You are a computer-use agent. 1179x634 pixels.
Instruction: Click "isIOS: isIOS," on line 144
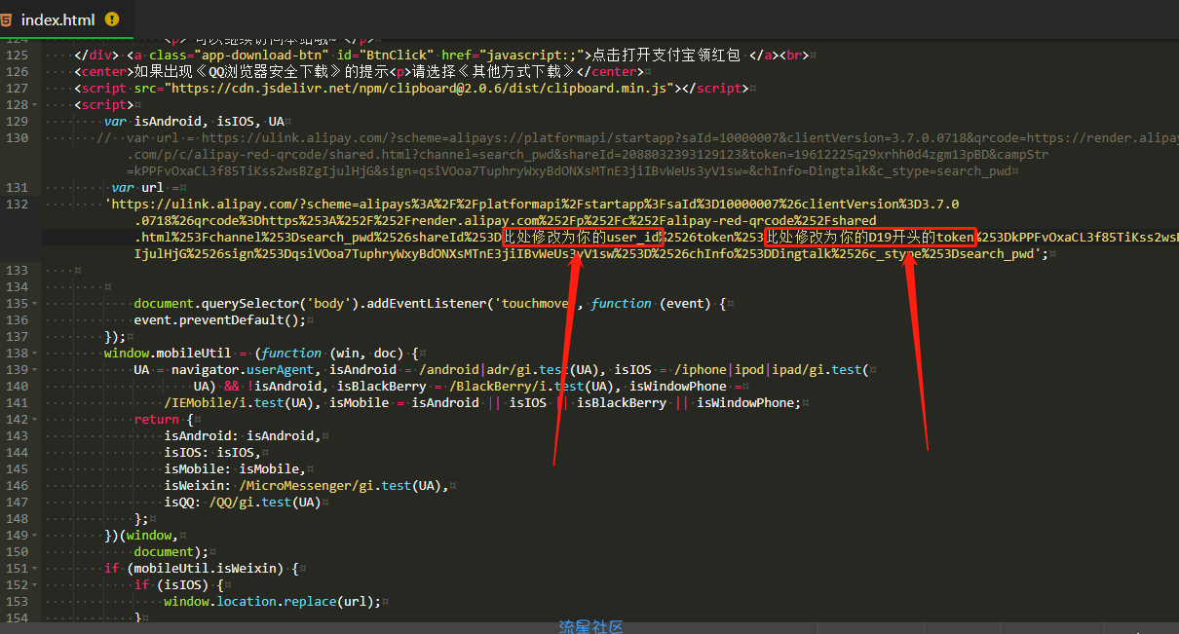(212, 453)
